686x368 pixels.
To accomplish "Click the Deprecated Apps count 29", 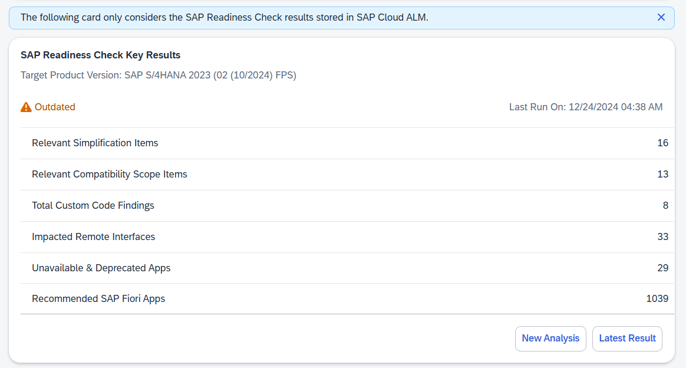I will pyautogui.click(x=662, y=268).
